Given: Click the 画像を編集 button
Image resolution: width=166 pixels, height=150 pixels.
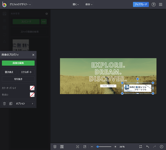Looking at the screenshot, I should coord(18,63).
